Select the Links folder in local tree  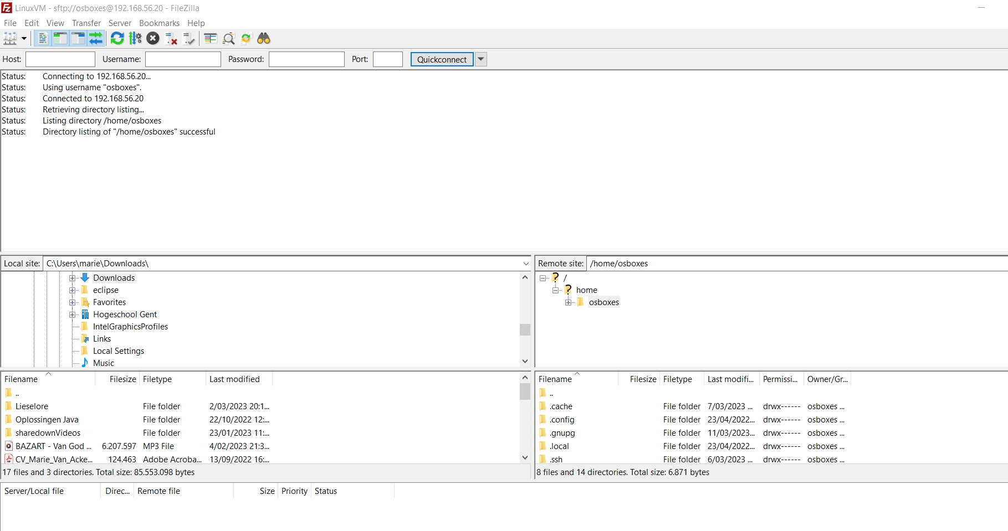(x=102, y=339)
